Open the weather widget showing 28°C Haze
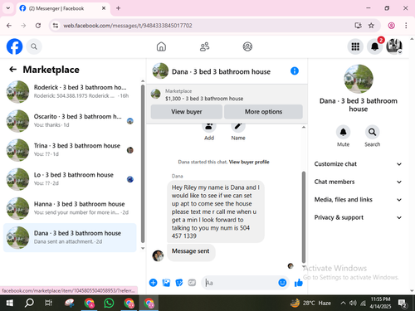 click(310, 303)
